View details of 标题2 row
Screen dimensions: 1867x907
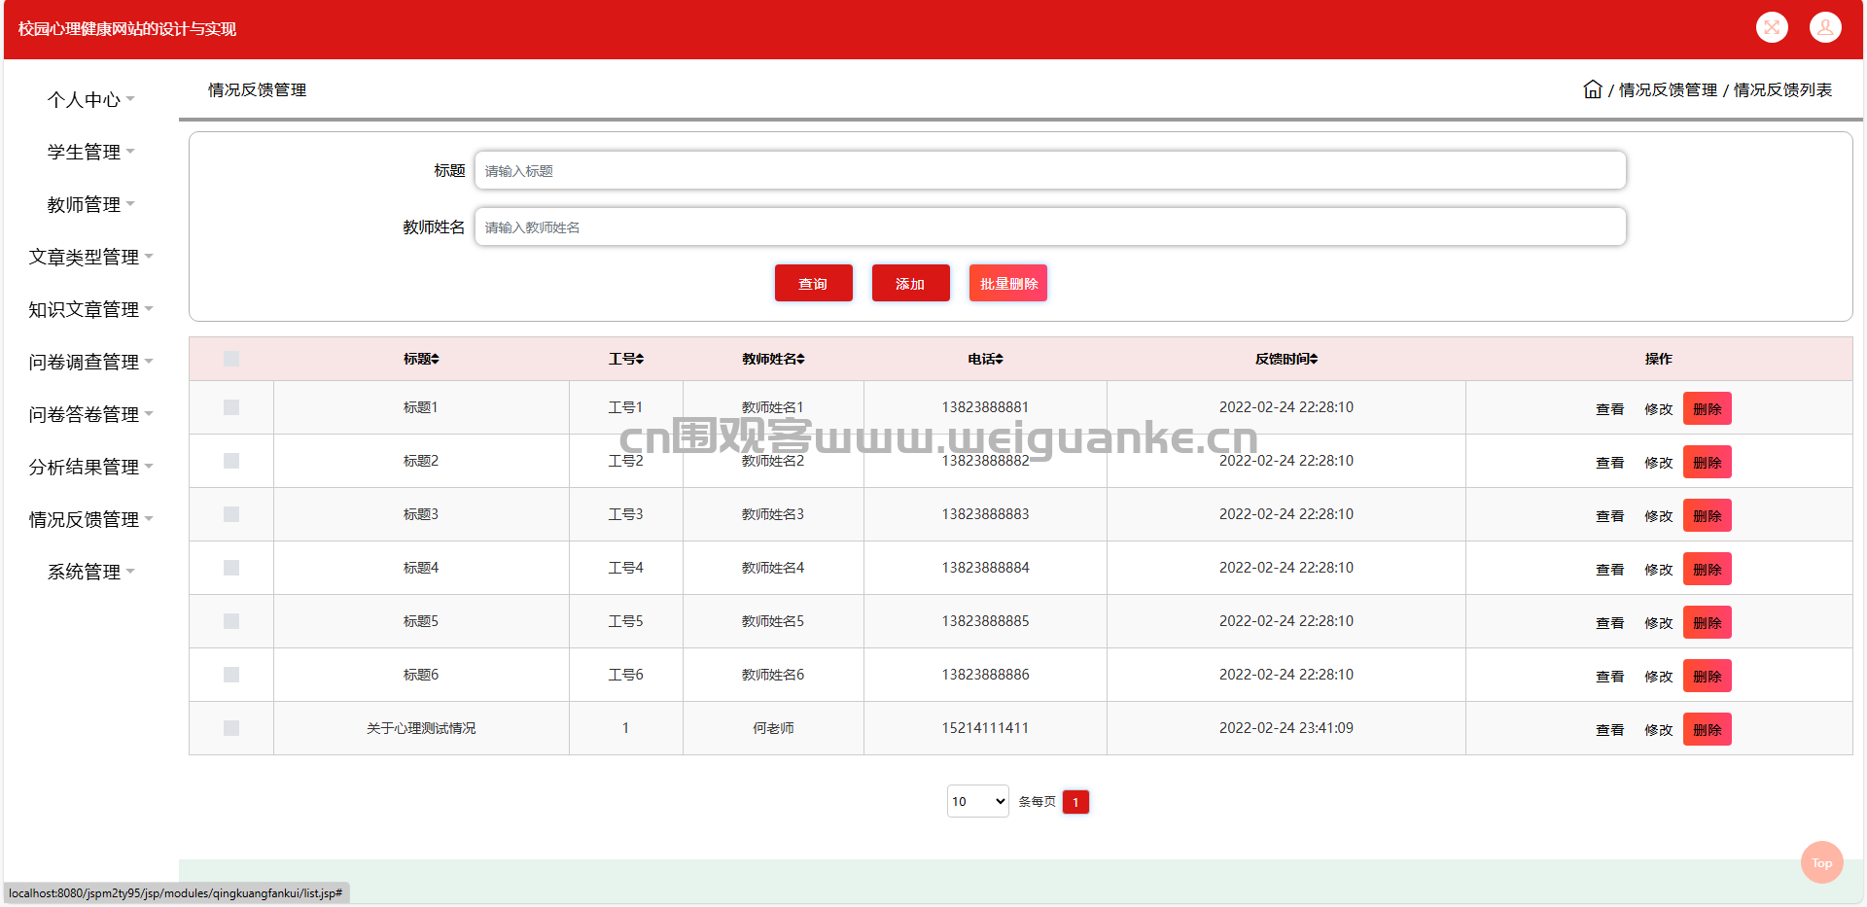coord(1610,463)
